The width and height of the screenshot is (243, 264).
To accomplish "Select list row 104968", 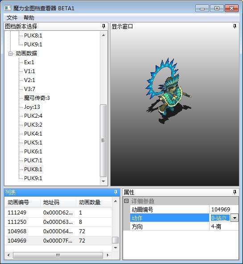I will [58, 231].
